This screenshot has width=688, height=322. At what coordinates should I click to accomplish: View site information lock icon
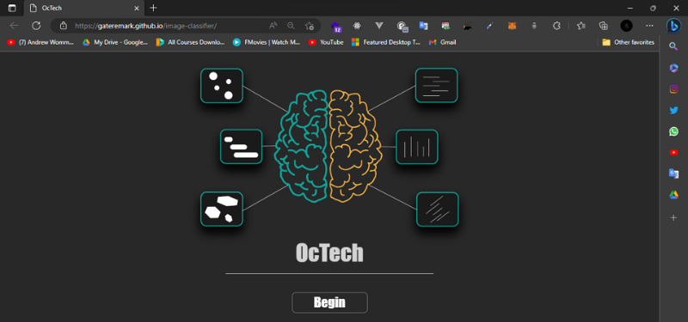pos(63,26)
